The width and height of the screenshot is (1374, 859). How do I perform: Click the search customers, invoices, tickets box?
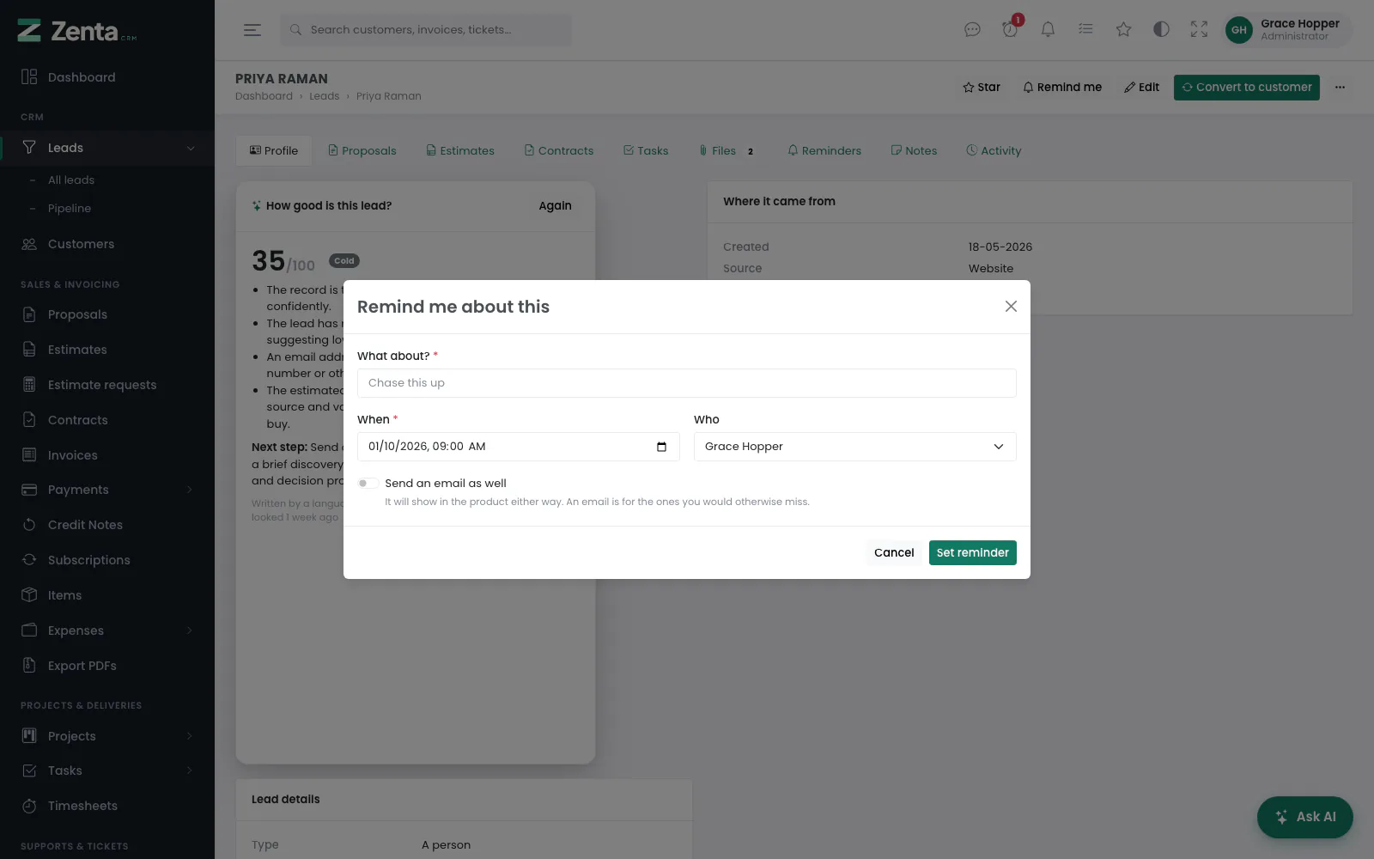pos(425,30)
